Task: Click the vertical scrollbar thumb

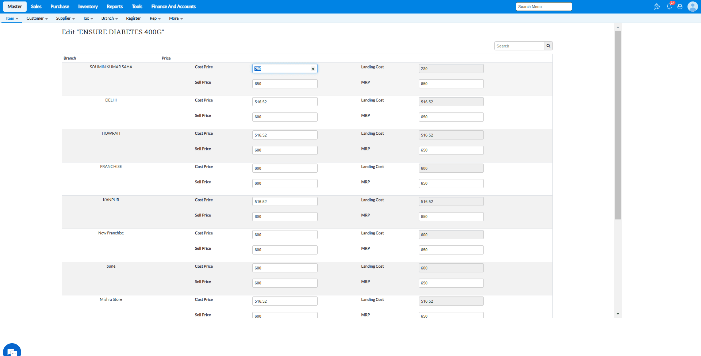Action: 618,125
